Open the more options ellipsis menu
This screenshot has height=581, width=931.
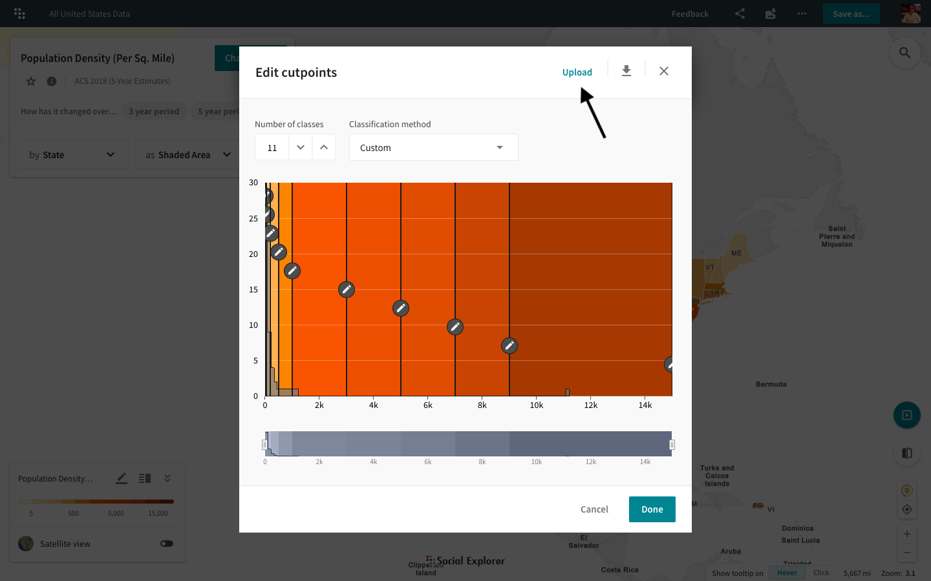click(802, 14)
